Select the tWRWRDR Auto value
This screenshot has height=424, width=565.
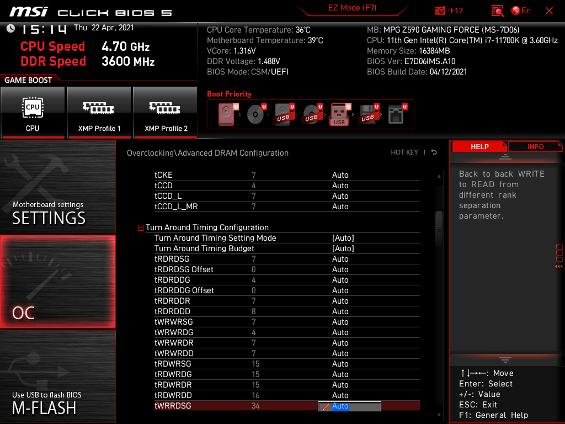pyautogui.click(x=340, y=343)
